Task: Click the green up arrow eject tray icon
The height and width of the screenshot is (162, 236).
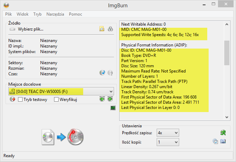Action: (102, 99)
